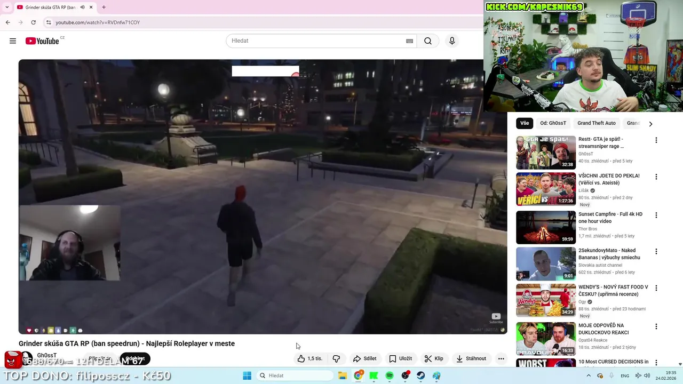Viewport: 683px width, 384px height.
Task: Open volume control speaker icon in tray
Action: tap(647, 375)
